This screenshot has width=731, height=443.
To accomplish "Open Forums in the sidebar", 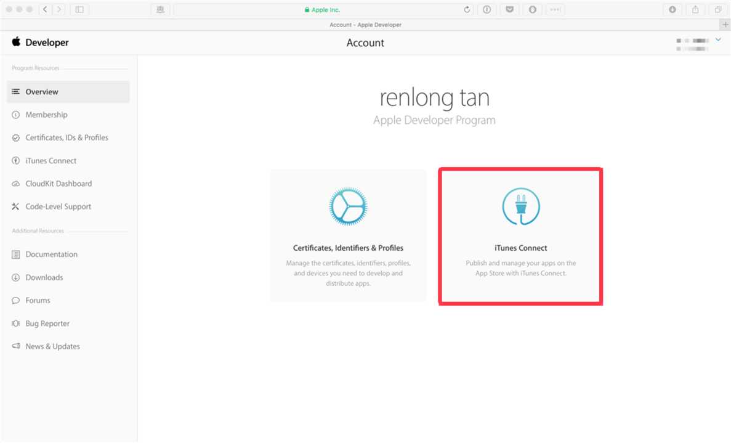I will pos(38,300).
